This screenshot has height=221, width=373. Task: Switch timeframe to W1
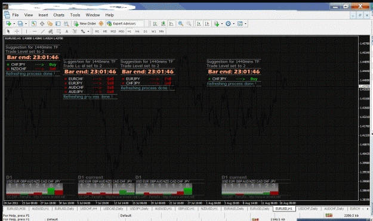coord(153,32)
